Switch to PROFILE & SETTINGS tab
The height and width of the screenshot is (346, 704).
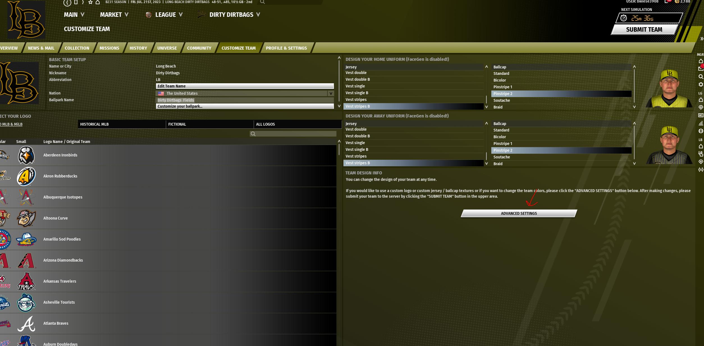tap(286, 48)
